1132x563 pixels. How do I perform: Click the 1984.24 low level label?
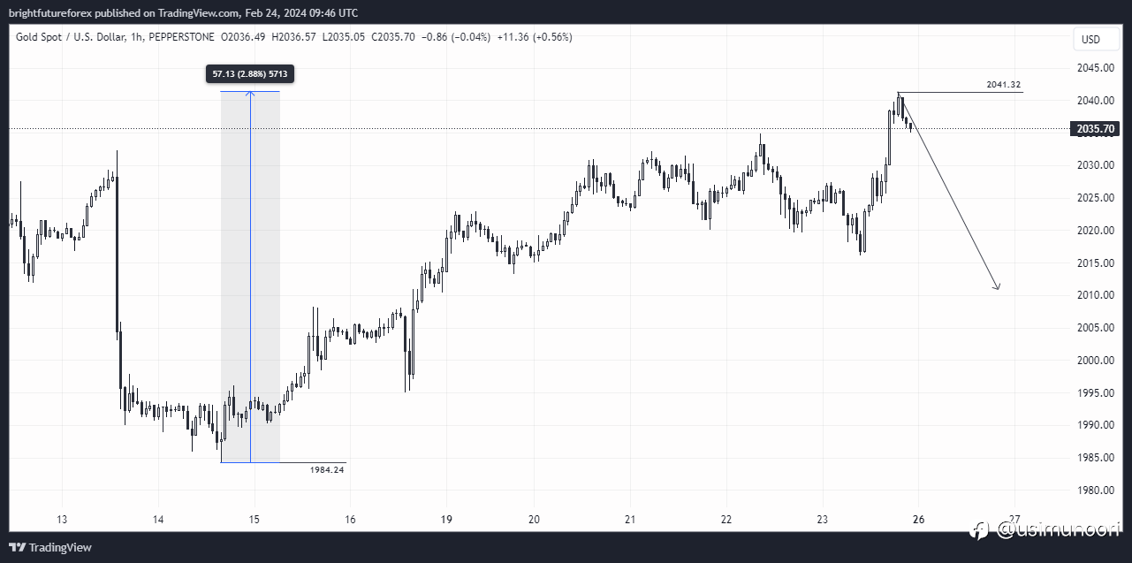coord(327,469)
